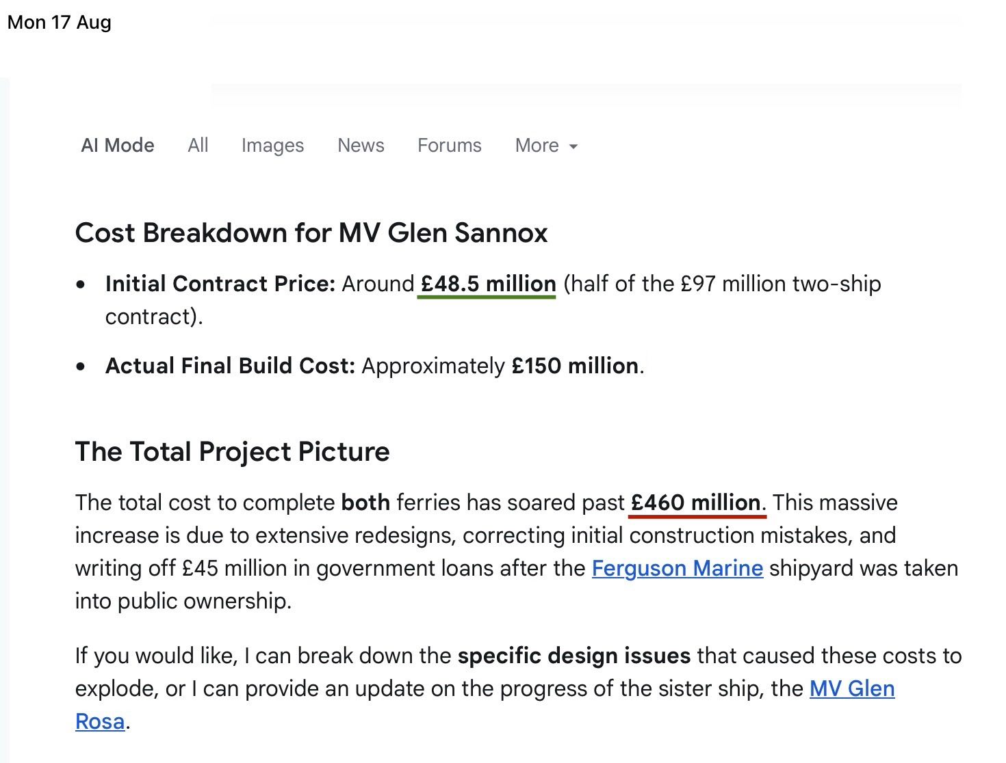1006x763 pixels.
Task: Expand the More dropdown menu
Action: pos(546,146)
